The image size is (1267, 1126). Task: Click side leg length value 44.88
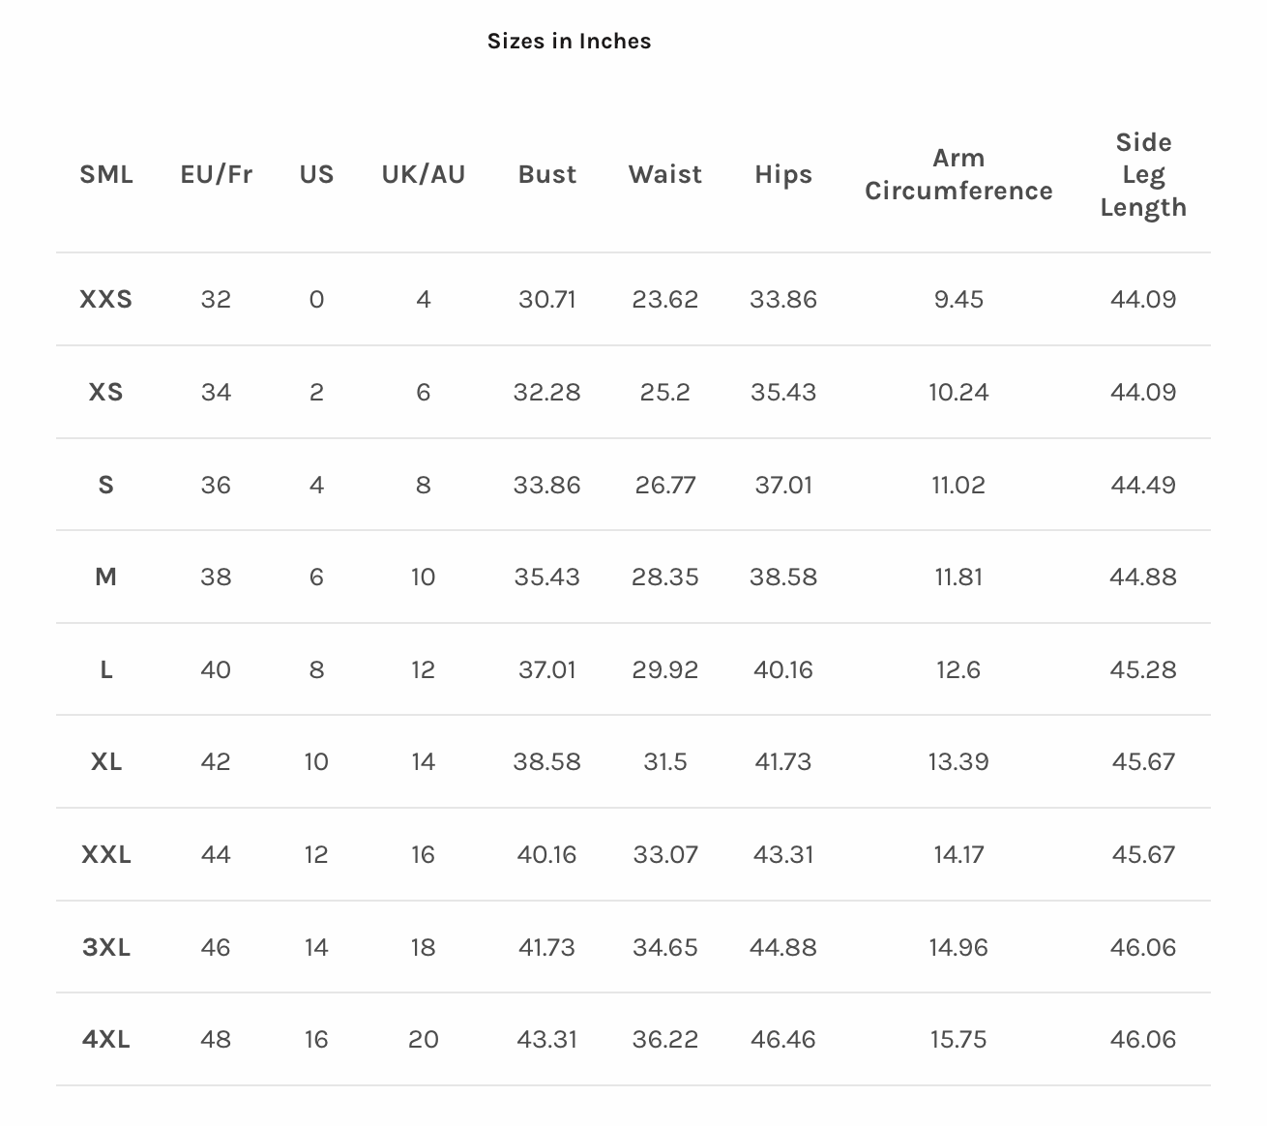[1143, 577]
